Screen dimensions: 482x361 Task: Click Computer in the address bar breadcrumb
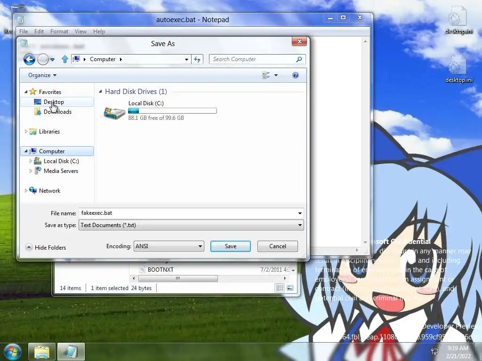pyautogui.click(x=103, y=59)
